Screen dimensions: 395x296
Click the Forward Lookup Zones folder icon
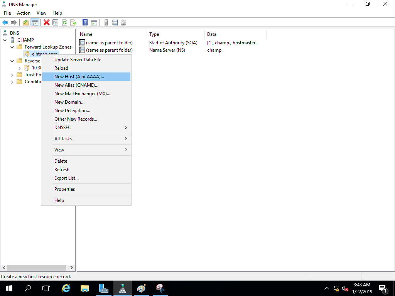[19, 47]
